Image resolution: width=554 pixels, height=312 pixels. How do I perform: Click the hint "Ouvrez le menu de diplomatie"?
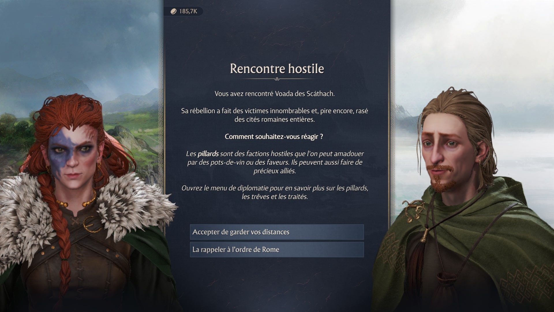(x=274, y=192)
